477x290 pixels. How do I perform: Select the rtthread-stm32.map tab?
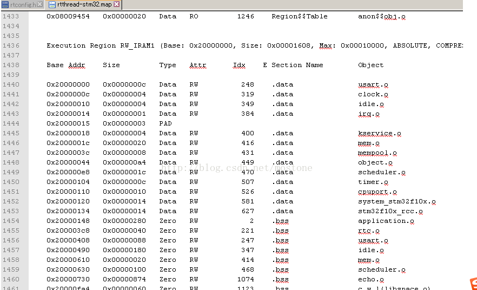(x=84, y=4)
